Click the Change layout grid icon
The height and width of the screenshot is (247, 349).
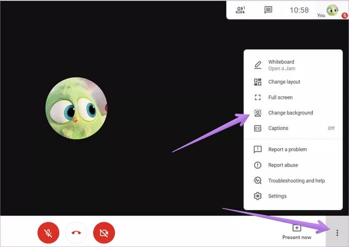[x=258, y=82]
